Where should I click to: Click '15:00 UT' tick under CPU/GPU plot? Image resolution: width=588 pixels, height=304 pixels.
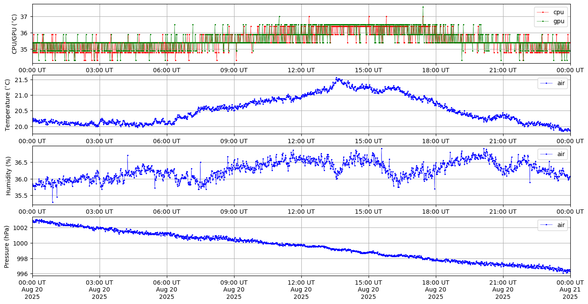369,70
